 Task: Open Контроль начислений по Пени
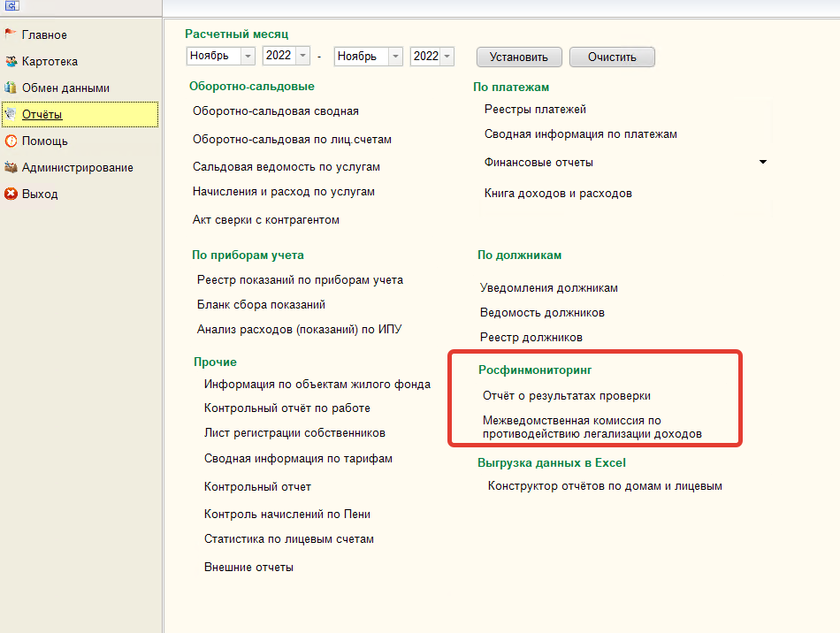pos(287,515)
